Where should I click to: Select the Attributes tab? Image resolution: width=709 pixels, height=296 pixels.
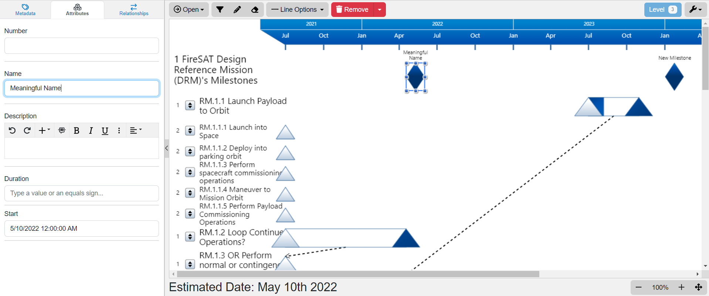coord(77,10)
